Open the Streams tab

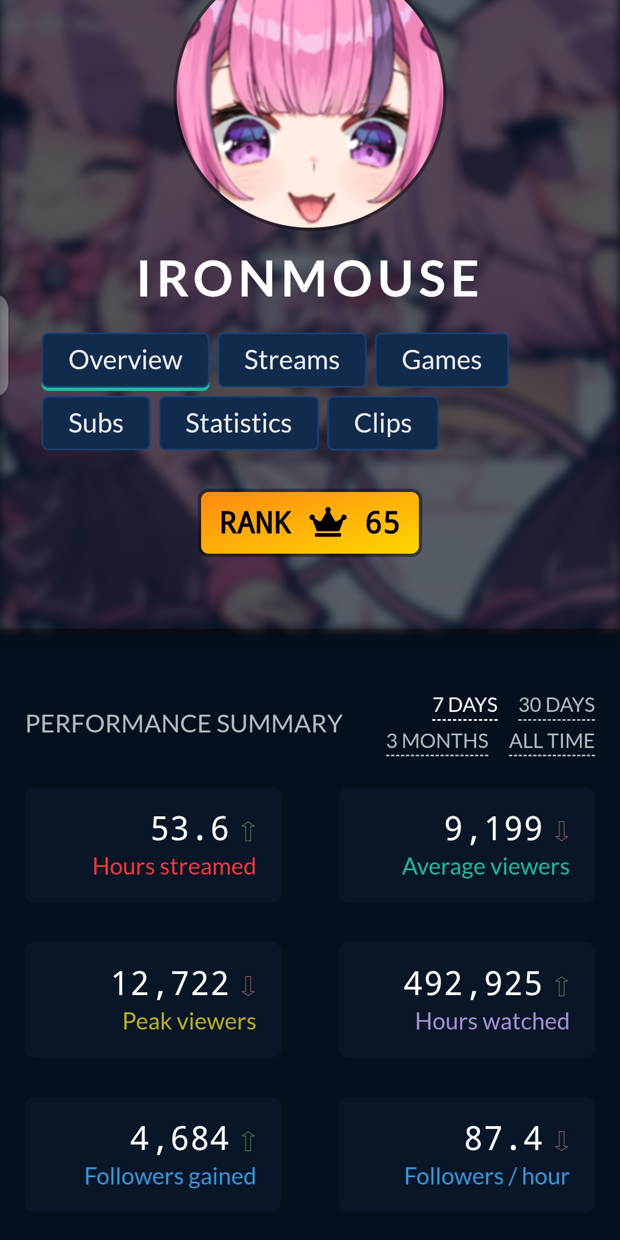(x=292, y=360)
